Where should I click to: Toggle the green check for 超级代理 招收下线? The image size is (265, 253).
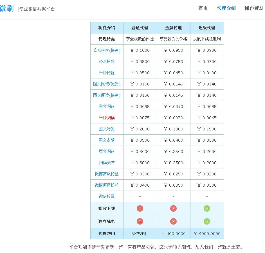pos(207,208)
